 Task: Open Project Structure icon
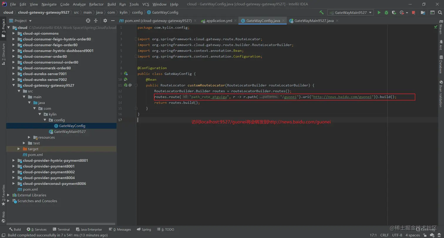tap(423, 13)
